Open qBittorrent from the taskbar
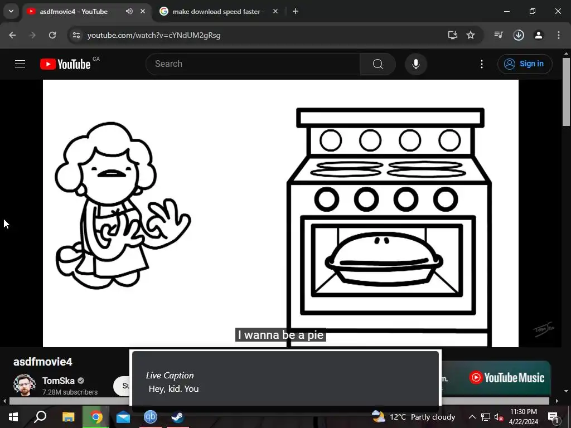 pos(151,417)
